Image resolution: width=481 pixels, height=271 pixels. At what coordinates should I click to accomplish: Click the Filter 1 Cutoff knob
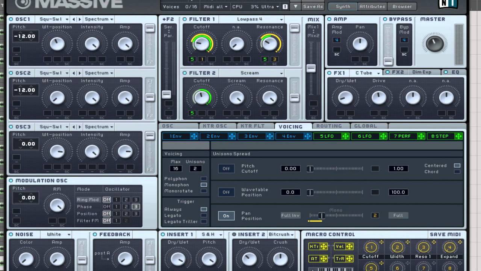tap(202, 44)
